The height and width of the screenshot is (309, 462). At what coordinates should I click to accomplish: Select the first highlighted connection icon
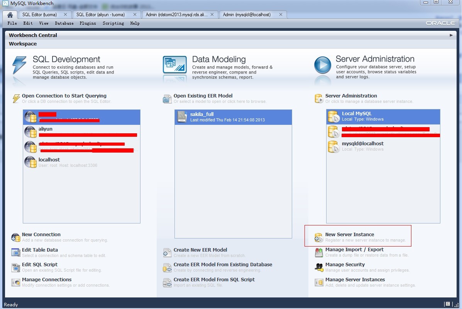[x=30, y=117]
